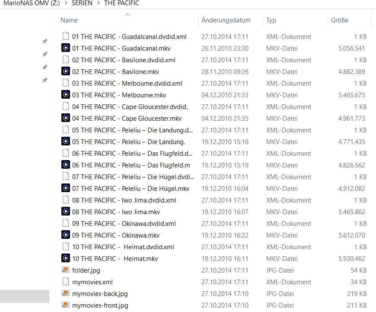Click JPG-Datei type of folder.jpg
This screenshot has width=376, height=312.
[x=280, y=270]
